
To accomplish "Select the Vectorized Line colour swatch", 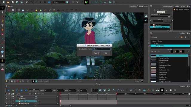I will 169,58.
